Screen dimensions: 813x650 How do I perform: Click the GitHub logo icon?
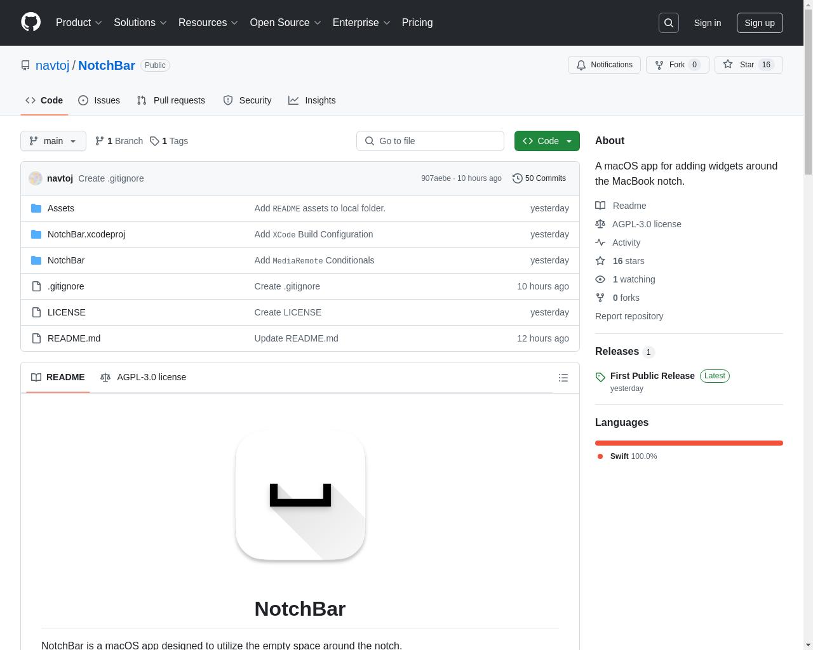tap(30, 22)
